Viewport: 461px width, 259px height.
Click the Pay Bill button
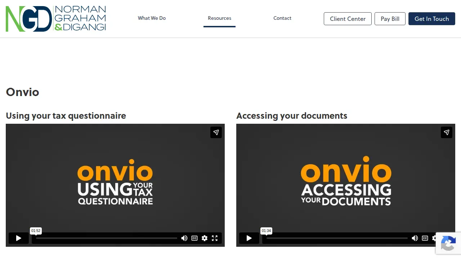(x=390, y=19)
